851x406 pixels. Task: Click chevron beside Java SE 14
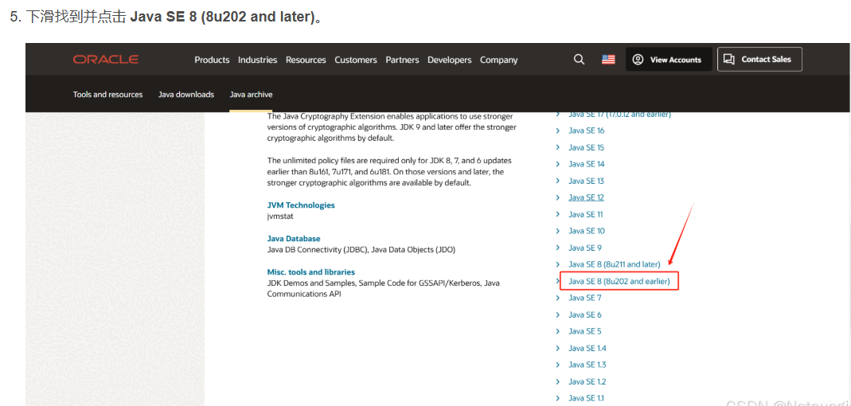557,164
